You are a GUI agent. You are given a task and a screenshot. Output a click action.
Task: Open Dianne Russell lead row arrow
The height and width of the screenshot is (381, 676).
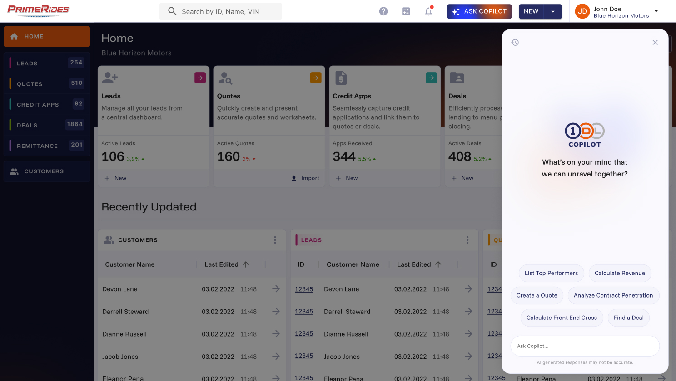(x=468, y=334)
